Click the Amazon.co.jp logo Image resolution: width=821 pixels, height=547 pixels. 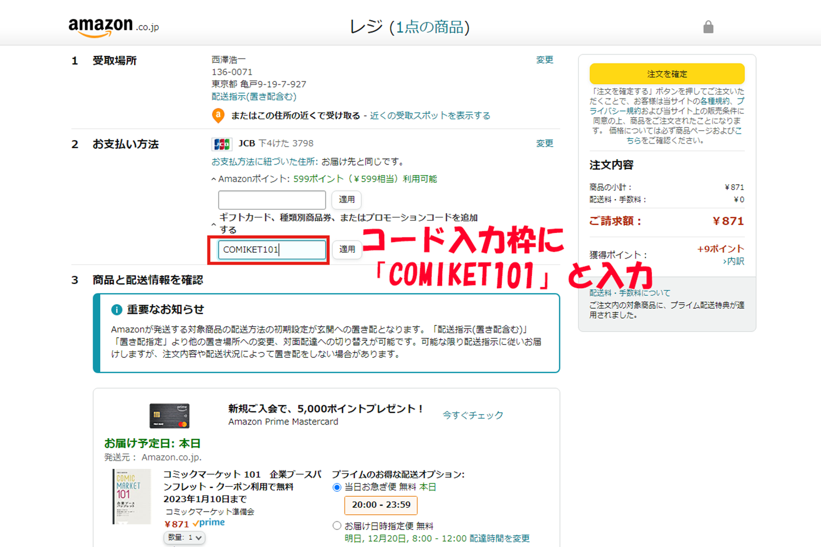(x=113, y=27)
